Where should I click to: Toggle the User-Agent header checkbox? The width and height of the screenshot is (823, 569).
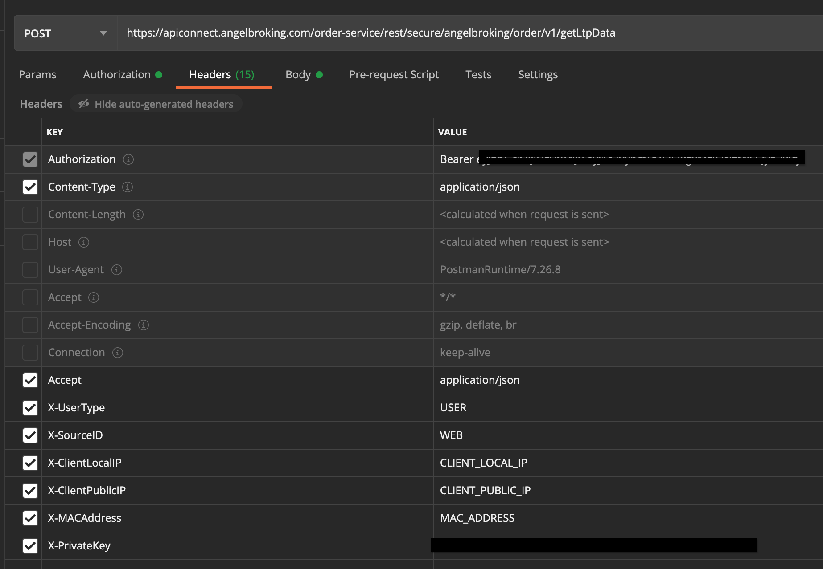tap(30, 270)
